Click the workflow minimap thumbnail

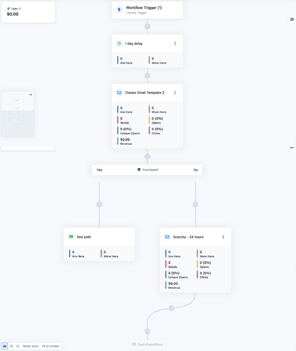(x=18, y=116)
